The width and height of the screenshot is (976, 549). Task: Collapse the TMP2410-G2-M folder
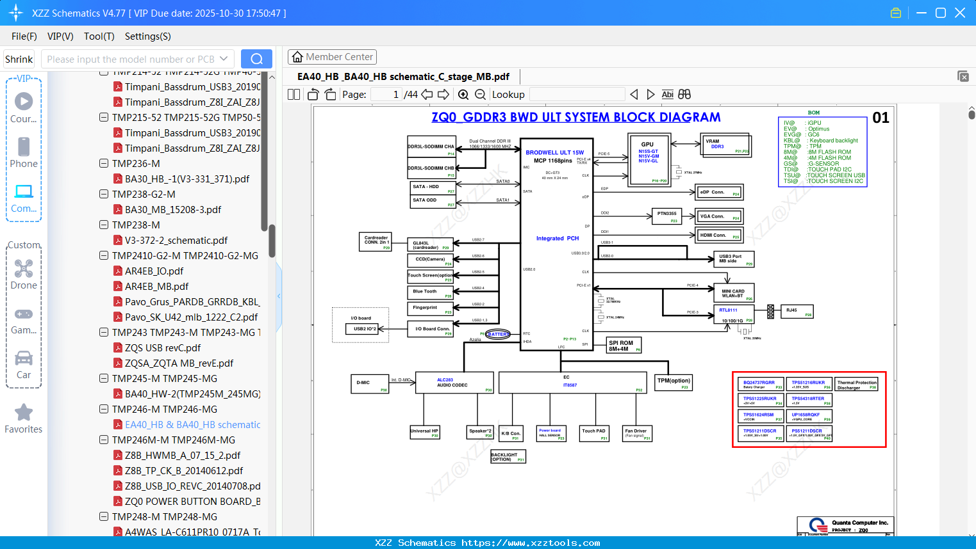click(x=104, y=256)
